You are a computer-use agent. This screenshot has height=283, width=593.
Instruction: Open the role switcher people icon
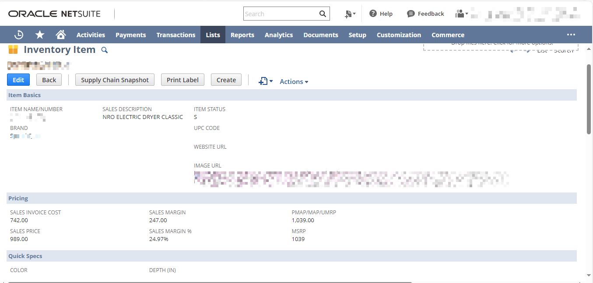461,14
